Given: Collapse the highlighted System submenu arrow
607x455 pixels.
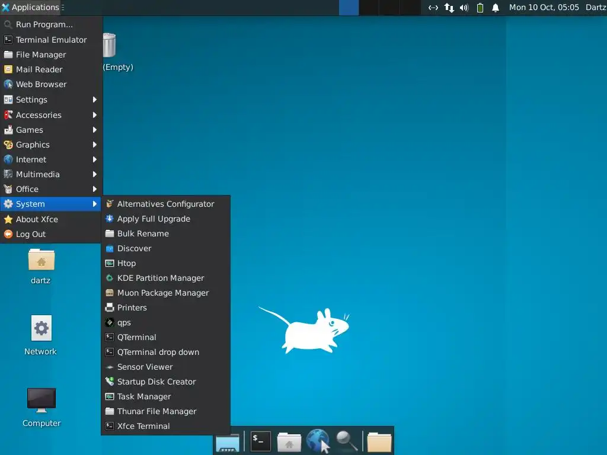Looking at the screenshot, I should point(94,204).
